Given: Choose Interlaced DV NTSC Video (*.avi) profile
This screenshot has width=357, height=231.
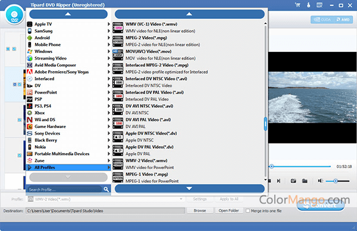Looking at the screenshot, I should click(x=188, y=82).
